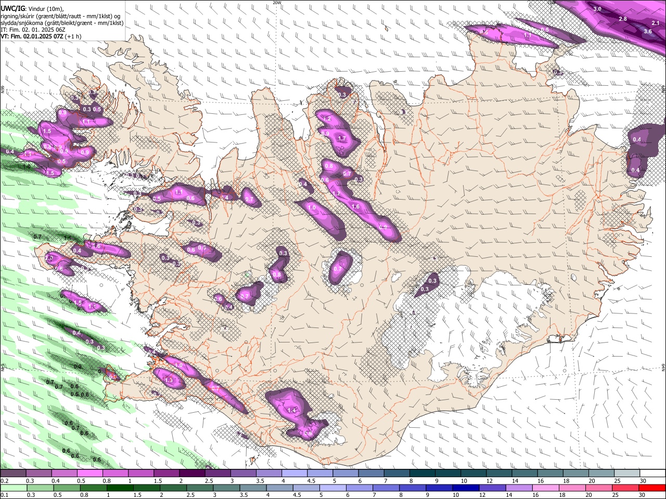666x499 pixels.
Task: Click the 'UWC/IG: Vindur (10m)' title line
Action: pyautogui.click(x=32, y=9)
